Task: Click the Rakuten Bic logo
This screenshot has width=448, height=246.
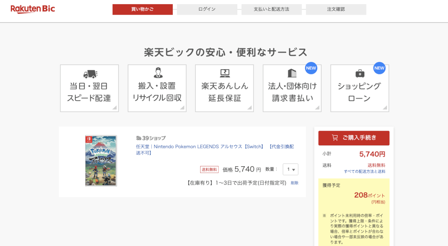Action: coord(33,9)
